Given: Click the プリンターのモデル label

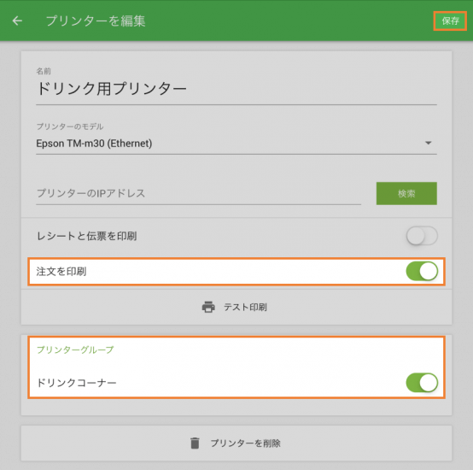Looking at the screenshot, I should [x=70, y=126].
